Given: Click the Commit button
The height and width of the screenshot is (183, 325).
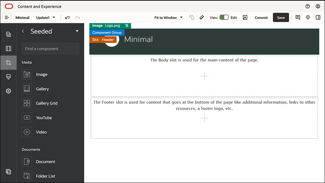Looking at the screenshot, I should (261, 18).
